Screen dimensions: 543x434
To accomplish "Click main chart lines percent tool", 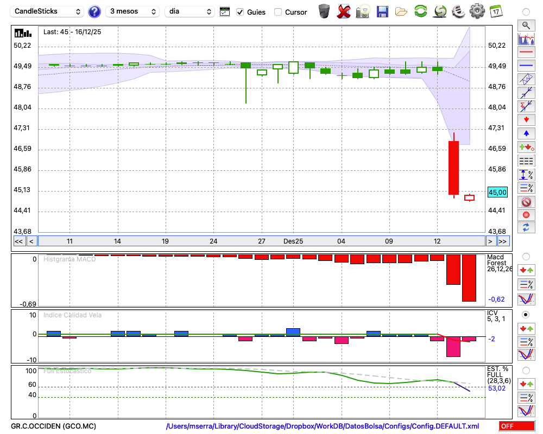I will click(526, 188).
